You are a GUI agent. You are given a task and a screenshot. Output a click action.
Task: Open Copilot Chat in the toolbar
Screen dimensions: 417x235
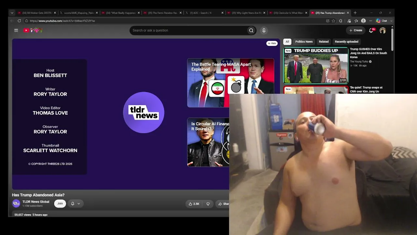pos(381,21)
